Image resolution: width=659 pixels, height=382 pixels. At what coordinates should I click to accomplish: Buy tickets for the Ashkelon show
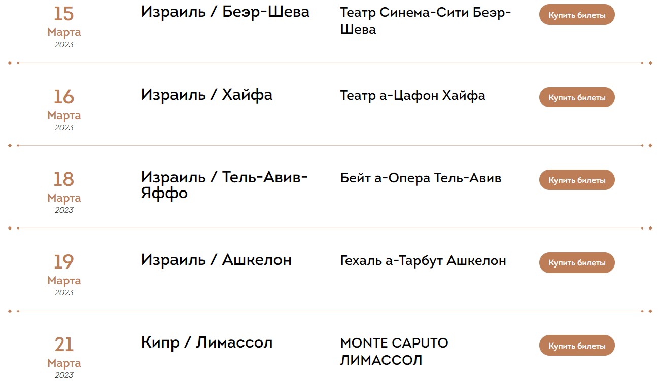pyautogui.click(x=576, y=262)
